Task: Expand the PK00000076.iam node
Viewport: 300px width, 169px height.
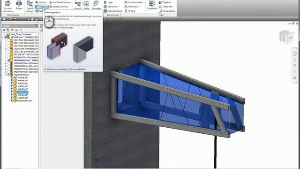Action: (x=6, y=66)
